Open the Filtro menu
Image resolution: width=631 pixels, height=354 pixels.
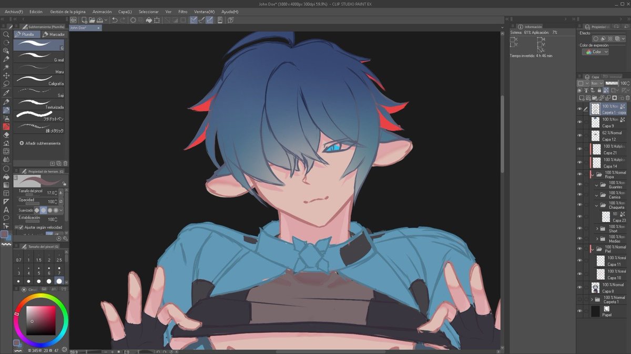coord(182,11)
